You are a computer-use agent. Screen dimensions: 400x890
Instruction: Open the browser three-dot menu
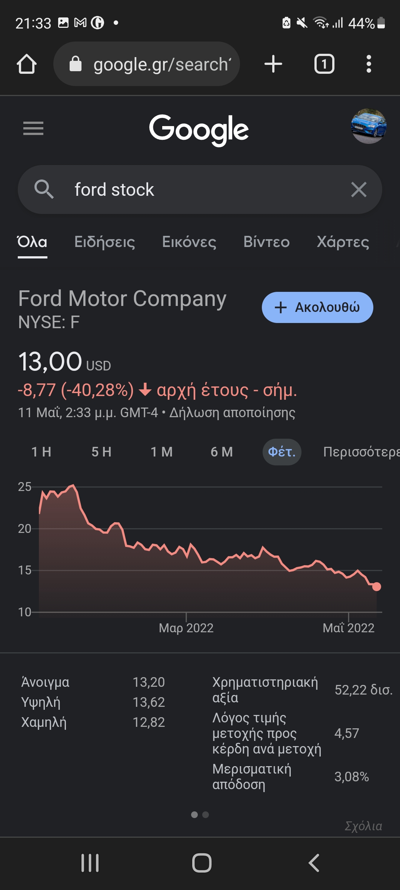click(368, 64)
